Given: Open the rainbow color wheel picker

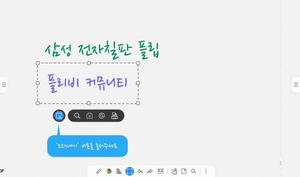Looking at the screenshot, I should click(109, 171).
